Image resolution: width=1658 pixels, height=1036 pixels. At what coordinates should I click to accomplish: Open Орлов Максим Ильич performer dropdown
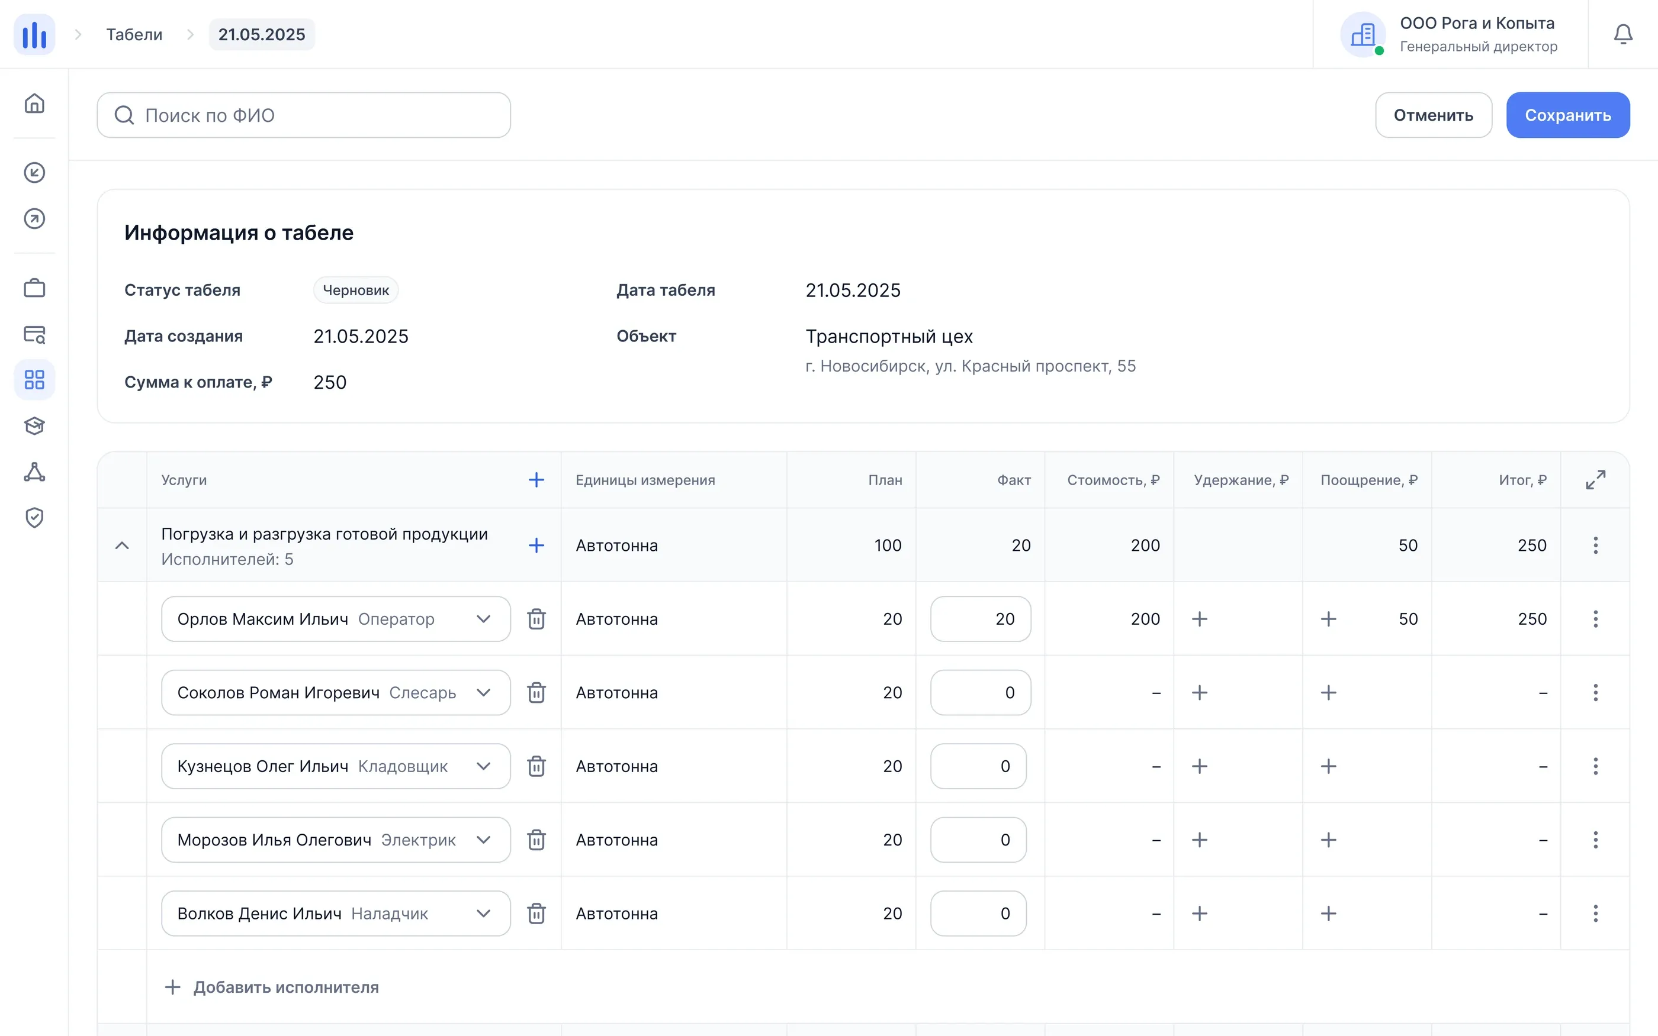(x=336, y=619)
